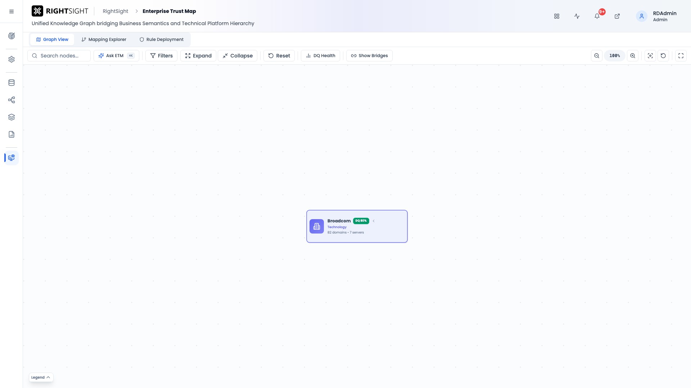
Task: Click the external link icon in header
Action: pos(617,16)
